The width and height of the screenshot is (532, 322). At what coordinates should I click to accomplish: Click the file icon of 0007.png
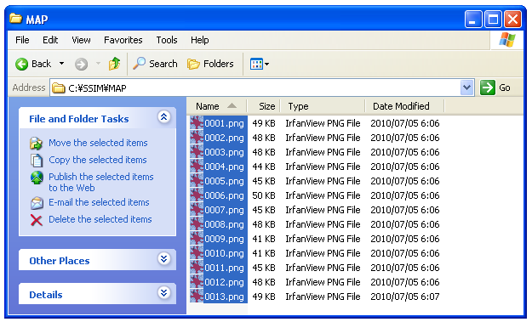click(197, 210)
